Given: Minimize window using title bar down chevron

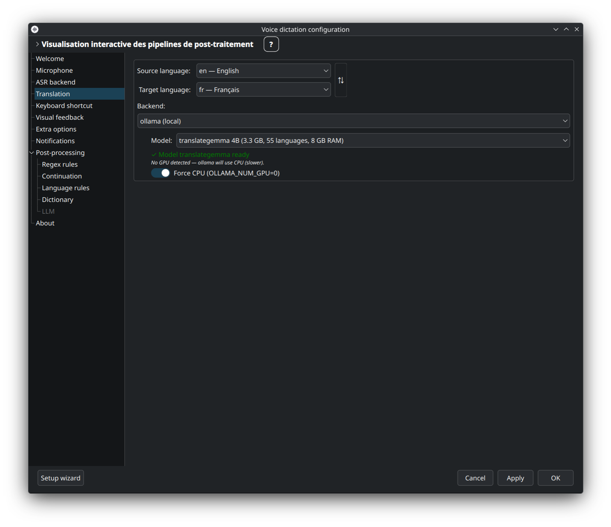Looking at the screenshot, I should coord(556,29).
